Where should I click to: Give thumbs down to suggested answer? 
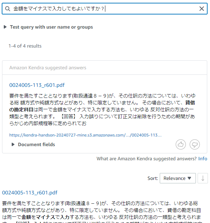(195, 144)
